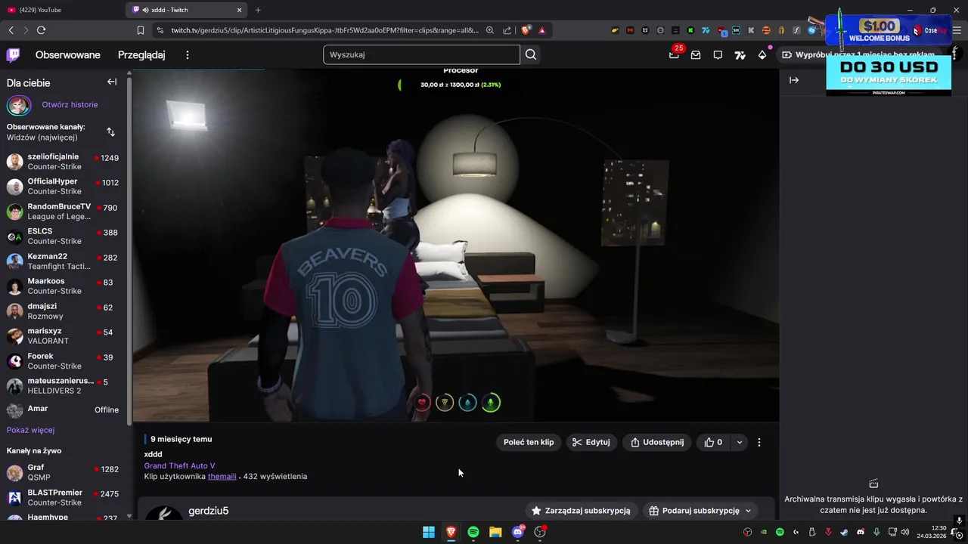This screenshot has width=968, height=544.
Task: Click the 7TV icon in Twitch header
Action: pyautogui.click(x=740, y=55)
